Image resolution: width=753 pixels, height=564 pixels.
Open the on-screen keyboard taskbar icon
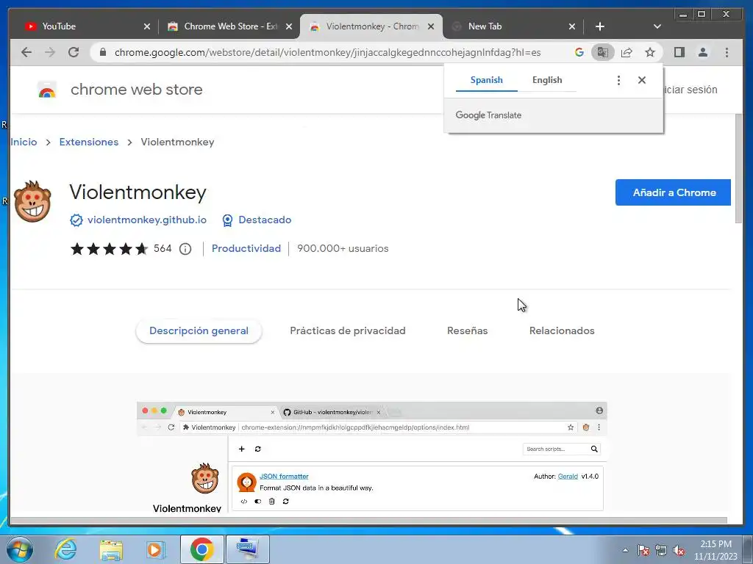pyautogui.click(x=247, y=549)
